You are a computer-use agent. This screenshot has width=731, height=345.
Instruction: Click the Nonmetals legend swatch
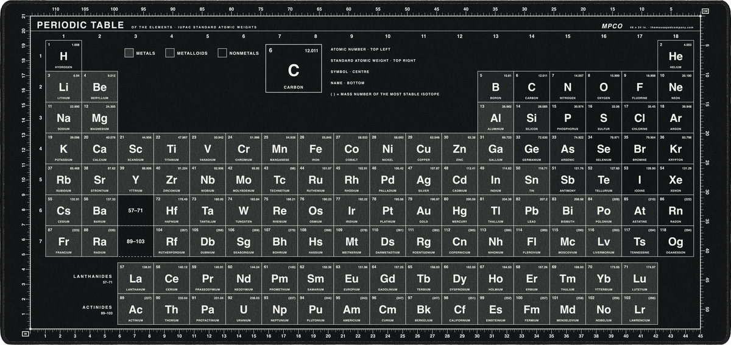[x=222, y=53]
